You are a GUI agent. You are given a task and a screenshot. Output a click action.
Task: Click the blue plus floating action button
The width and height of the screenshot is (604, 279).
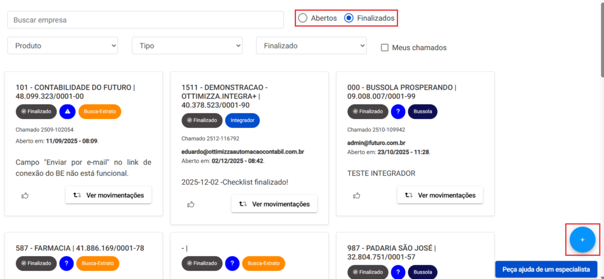(582, 239)
